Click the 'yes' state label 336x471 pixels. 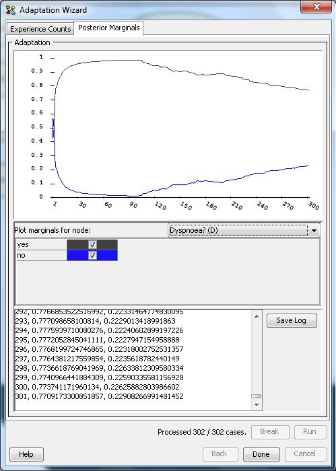[x=23, y=244]
